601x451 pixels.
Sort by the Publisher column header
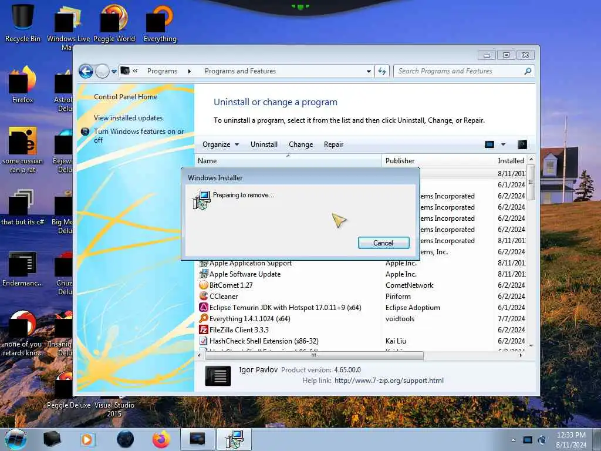pyautogui.click(x=438, y=161)
